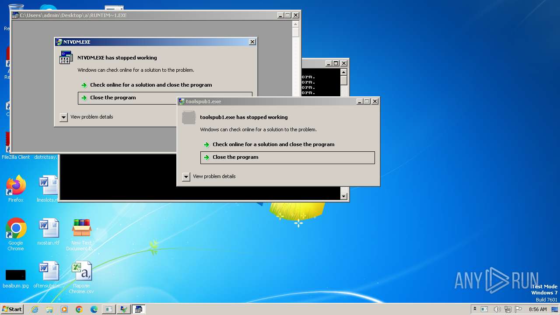Open the Google Chrome desktop shortcut
Screen dimensions: 560x315
(16, 234)
